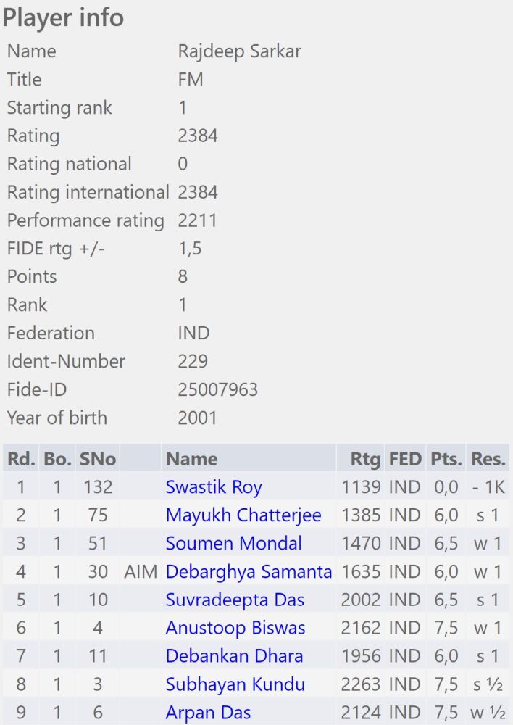
Task: Open Debankan Dhara player link
Action: coord(234,656)
